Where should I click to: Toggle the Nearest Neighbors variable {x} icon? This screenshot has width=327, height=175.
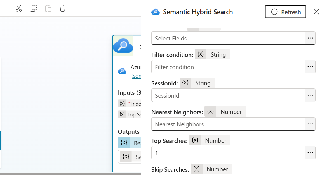pyautogui.click(x=210, y=112)
